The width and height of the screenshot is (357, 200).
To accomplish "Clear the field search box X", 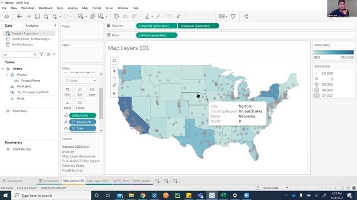I will point(35,54).
